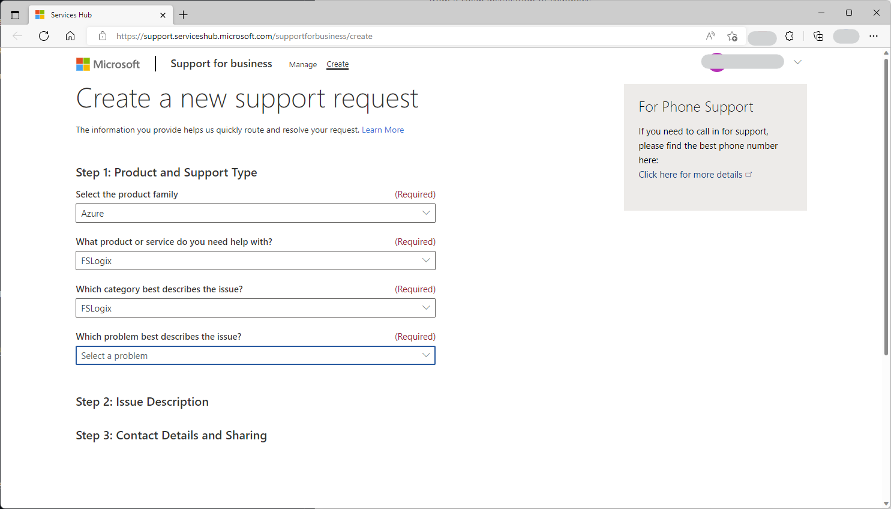Open the issue category dropdown

coord(256,308)
